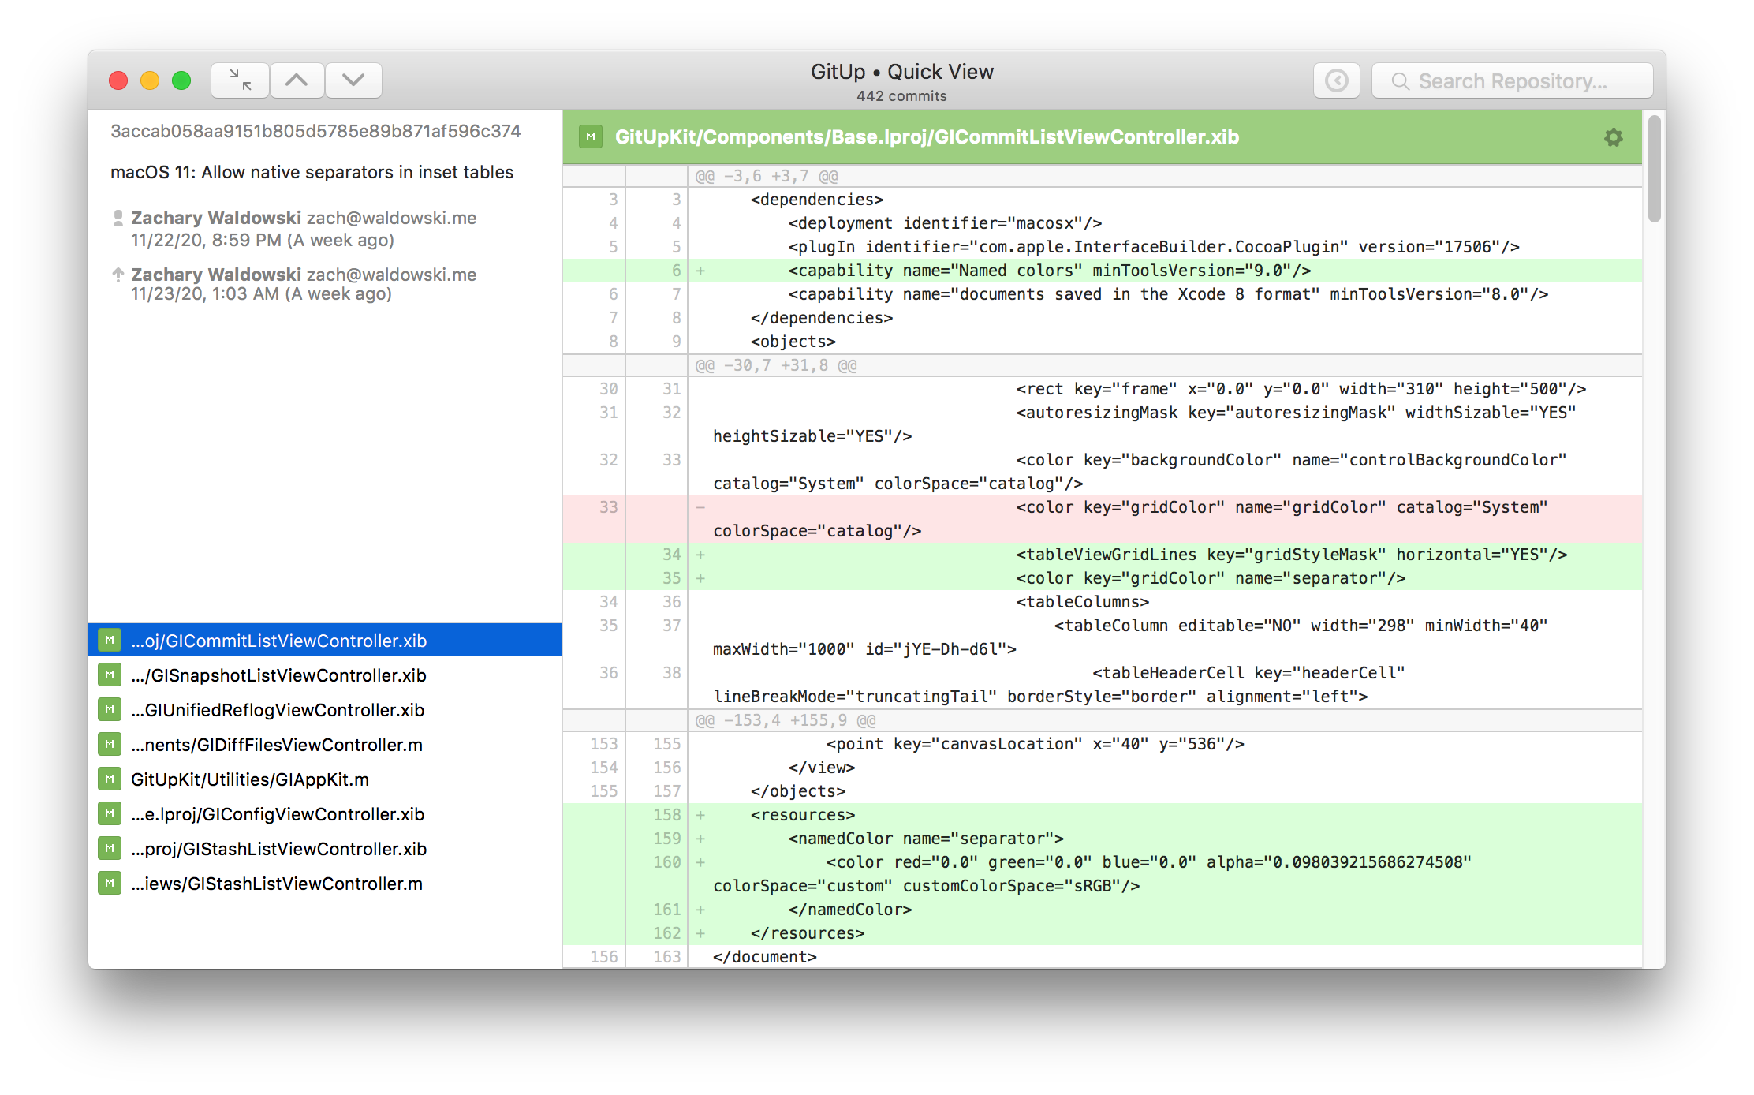Click hunk header @@ -30,7 +31,8 @@

point(775,365)
